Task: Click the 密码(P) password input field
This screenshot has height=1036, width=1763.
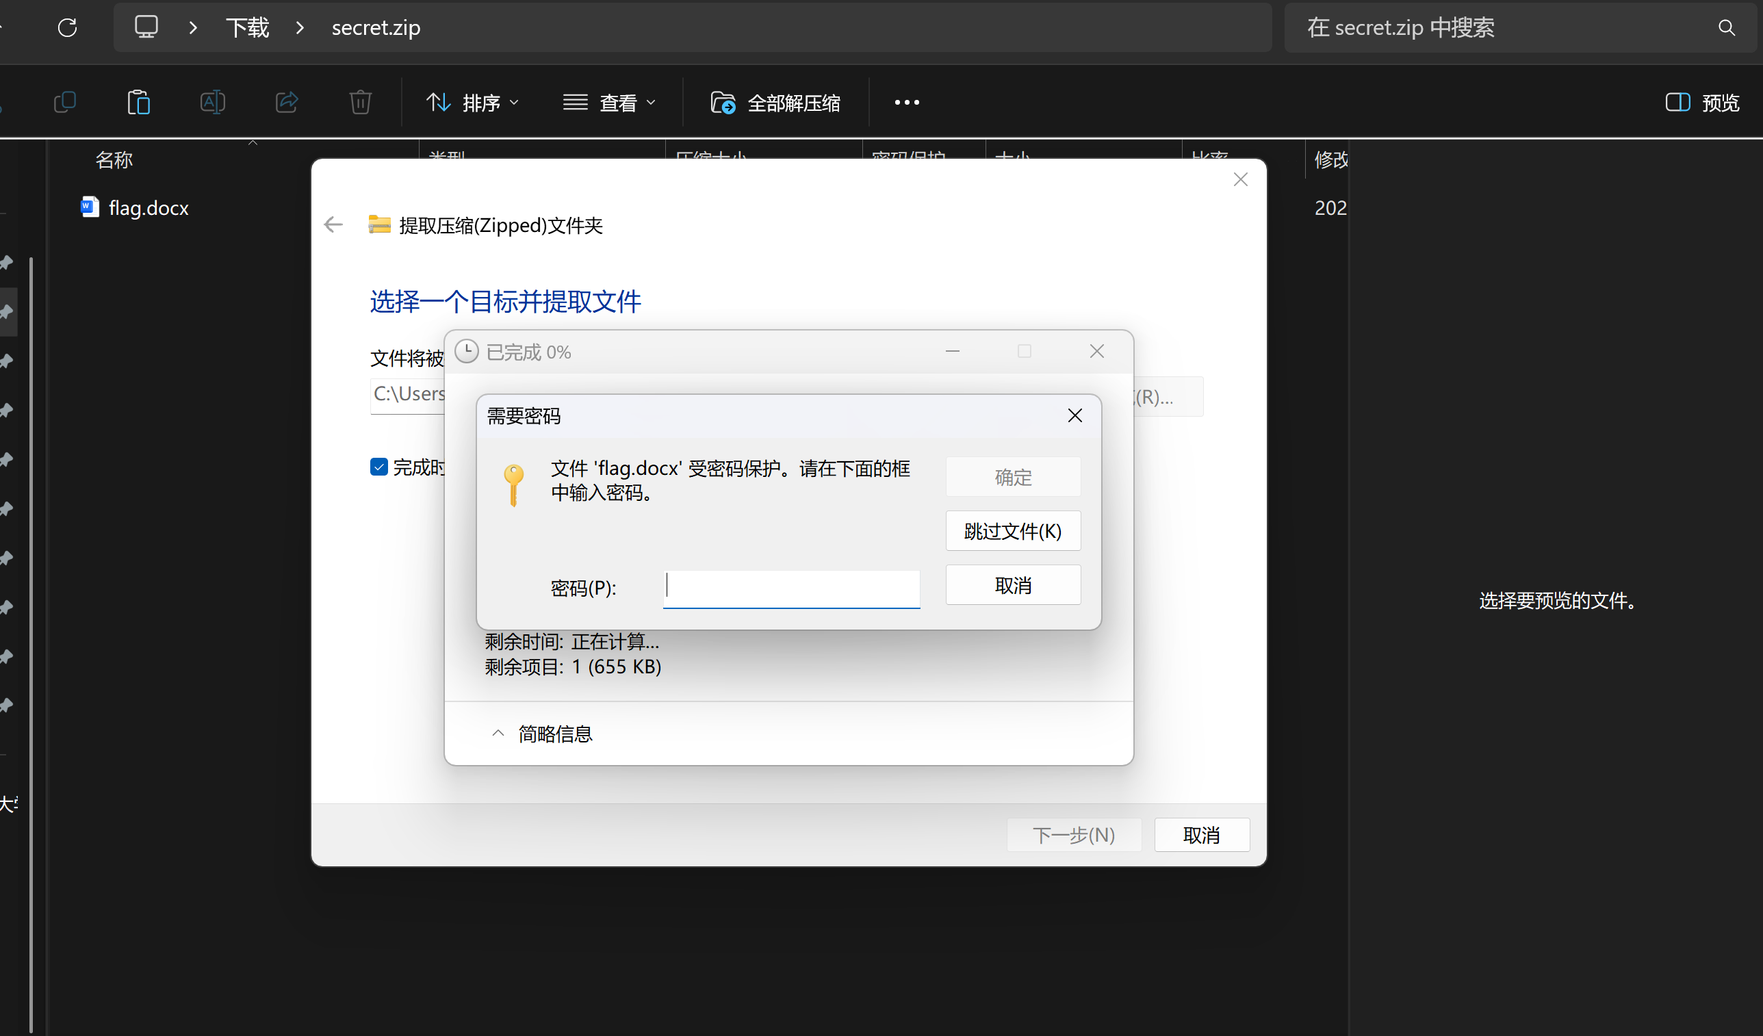Action: tap(791, 589)
